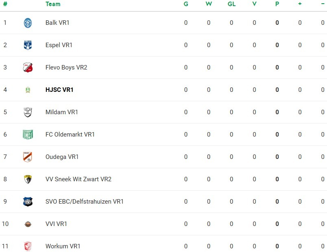The image size is (327, 252).
Task: Click the P points column header
Action: 277,4
